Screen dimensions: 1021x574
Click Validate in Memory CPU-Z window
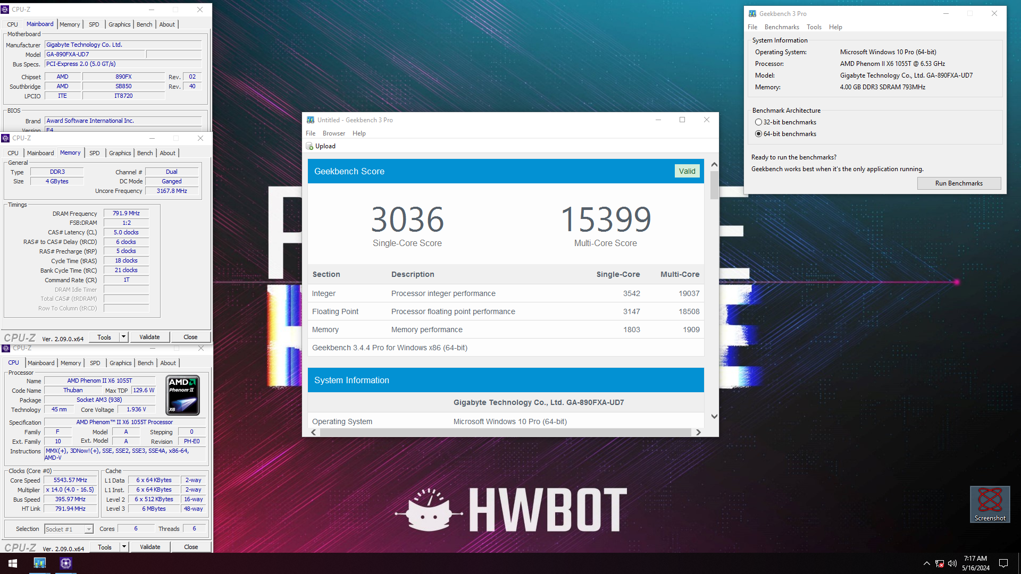click(149, 337)
